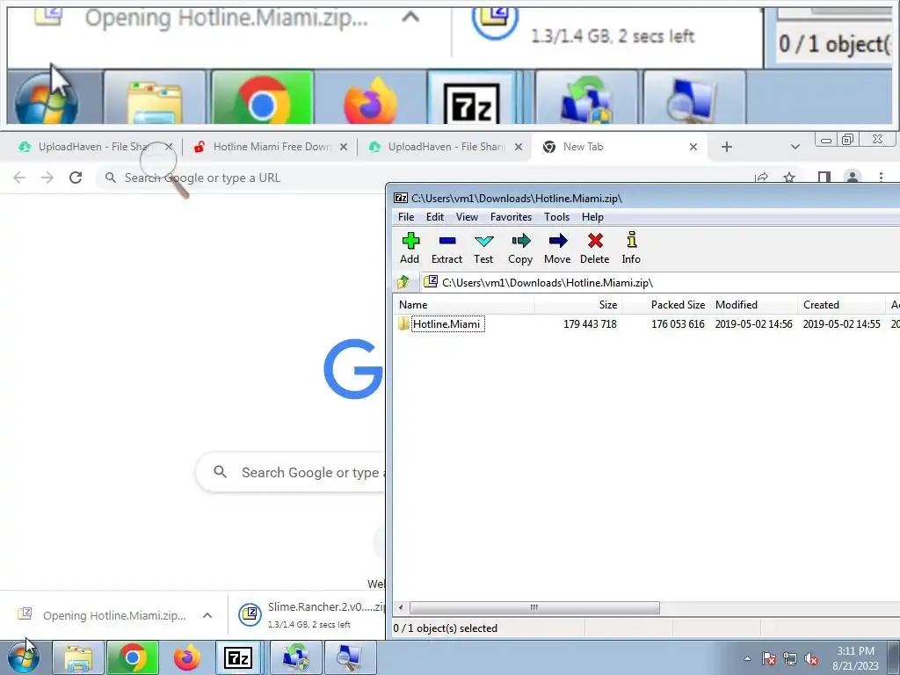Click the muted volume tray icon

tap(811, 658)
